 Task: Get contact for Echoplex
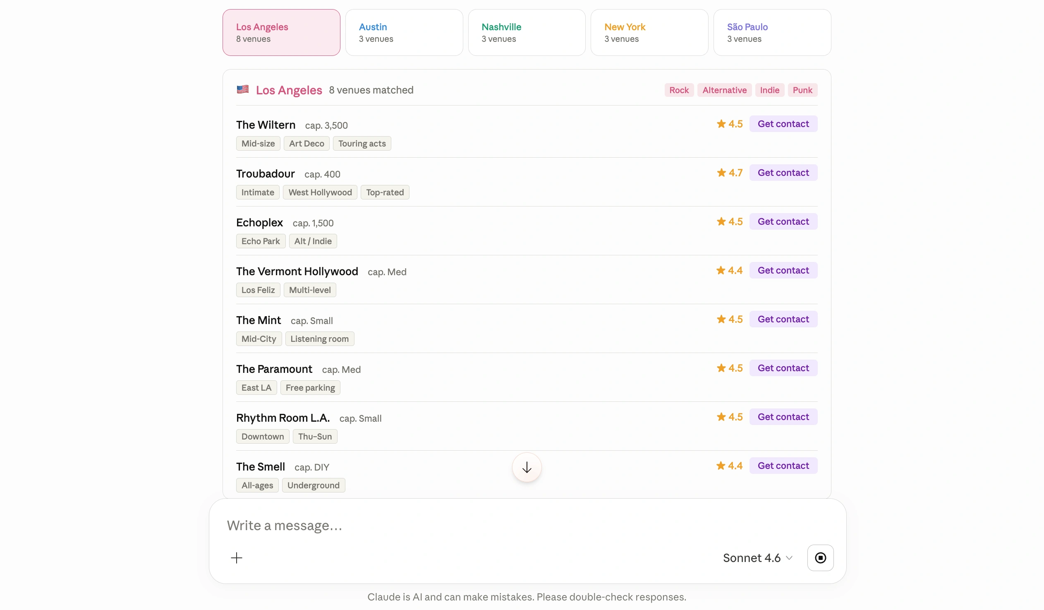click(783, 222)
